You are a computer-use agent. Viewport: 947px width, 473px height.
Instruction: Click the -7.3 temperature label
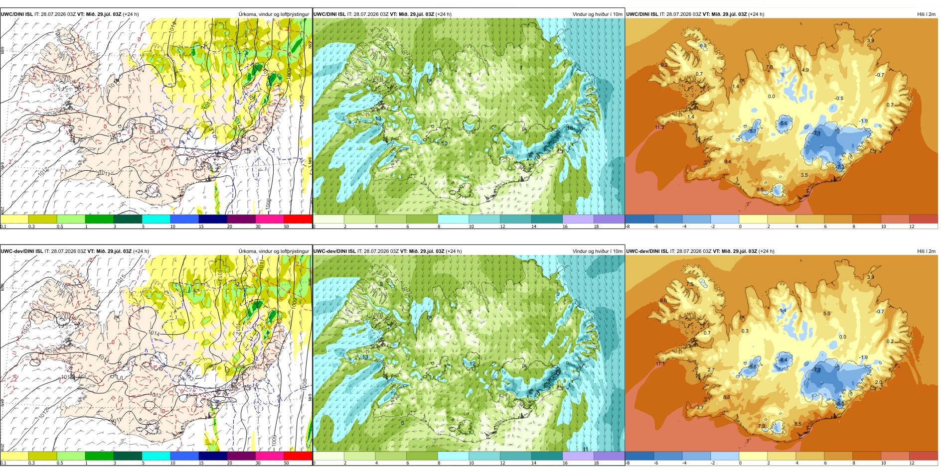click(x=840, y=167)
